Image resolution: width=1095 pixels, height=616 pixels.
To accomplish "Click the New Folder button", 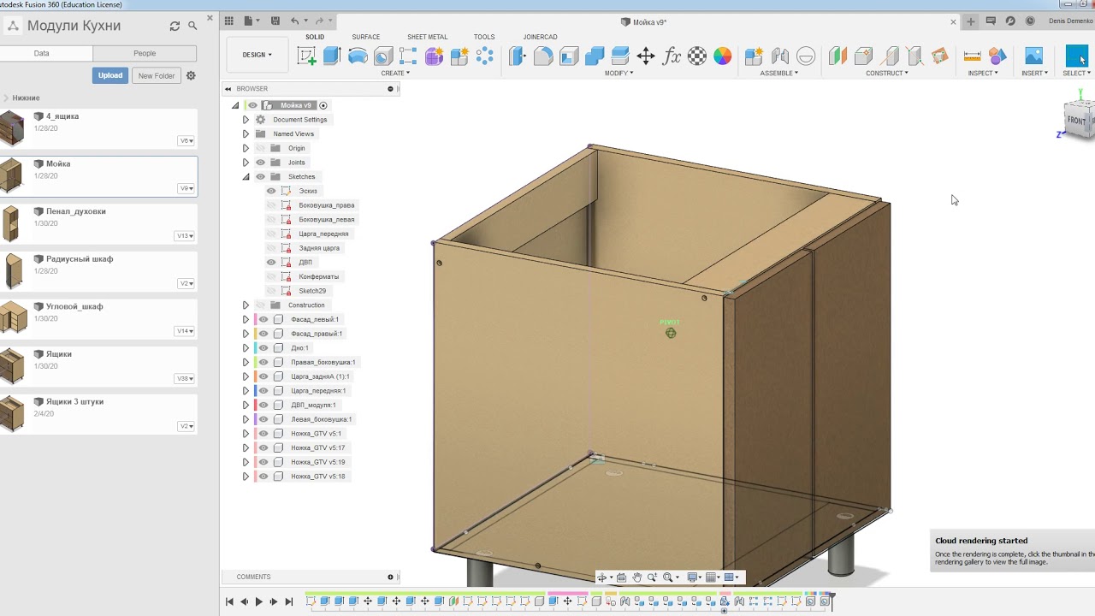I will [x=157, y=75].
